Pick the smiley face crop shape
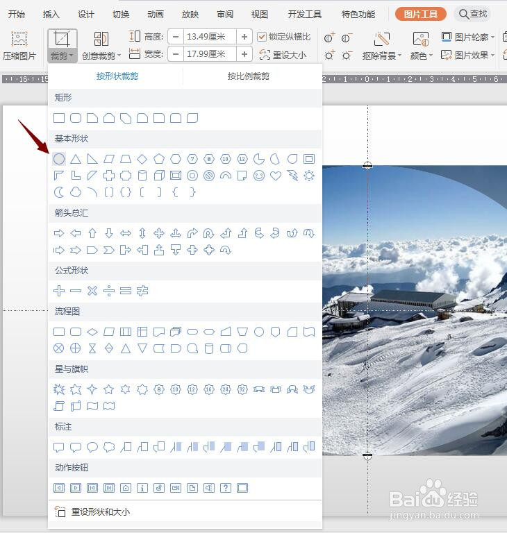 [x=259, y=176]
